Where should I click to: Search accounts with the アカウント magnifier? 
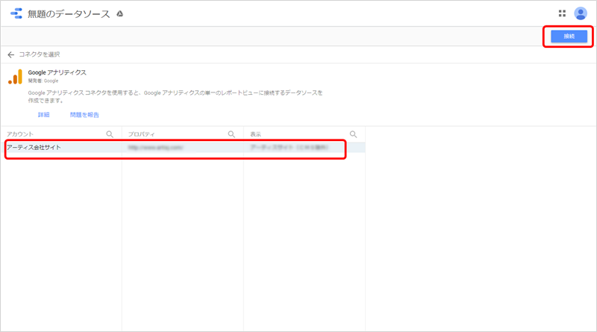pos(110,134)
